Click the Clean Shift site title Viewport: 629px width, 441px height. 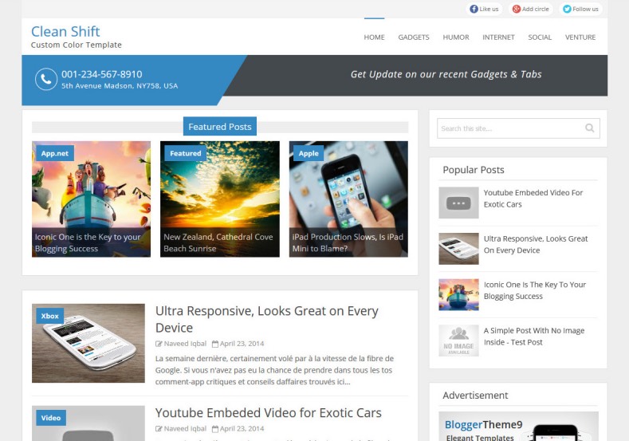click(65, 31)
